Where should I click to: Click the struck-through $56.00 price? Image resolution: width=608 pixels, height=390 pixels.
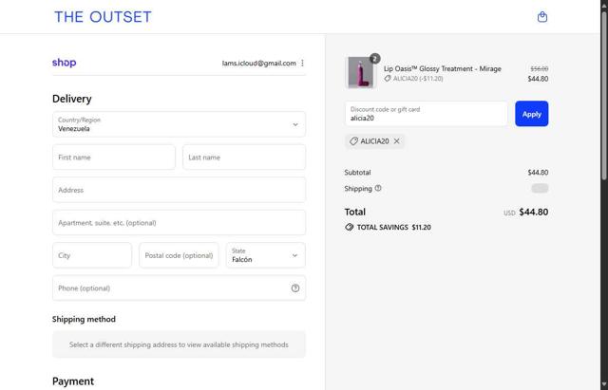(539, 69)
